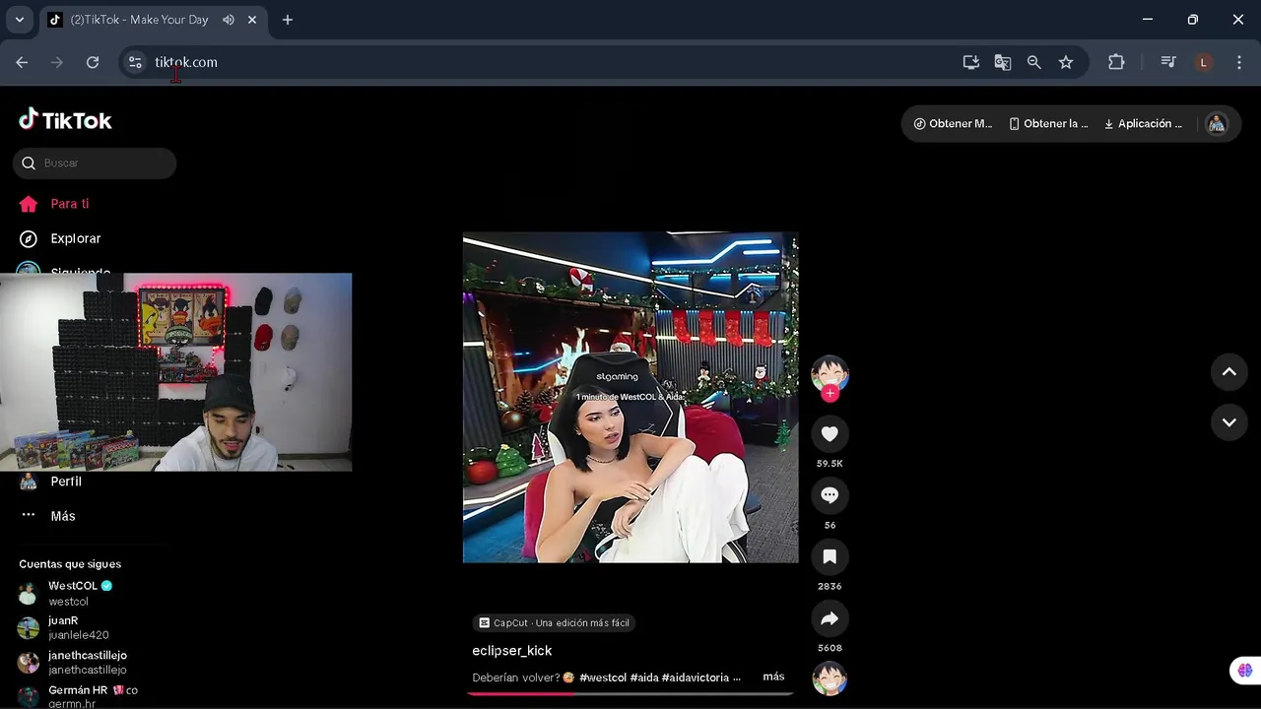The image size is (1261, 709).
Task: Follow the creator with the red plus
Action: pyautogui.click(x=830, y=394)
